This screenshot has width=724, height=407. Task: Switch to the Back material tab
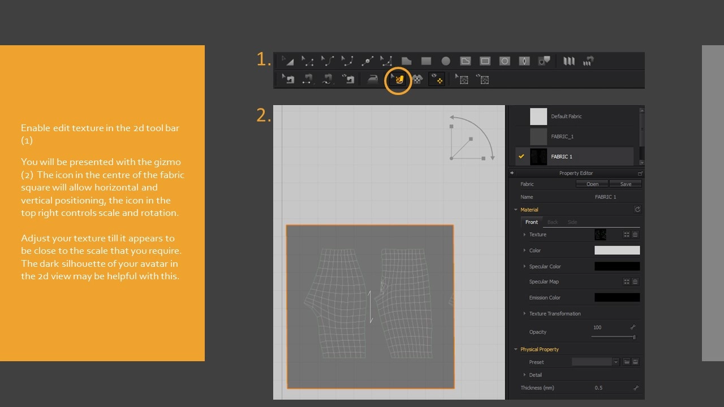pyautogui.click(x=552, y=222)
